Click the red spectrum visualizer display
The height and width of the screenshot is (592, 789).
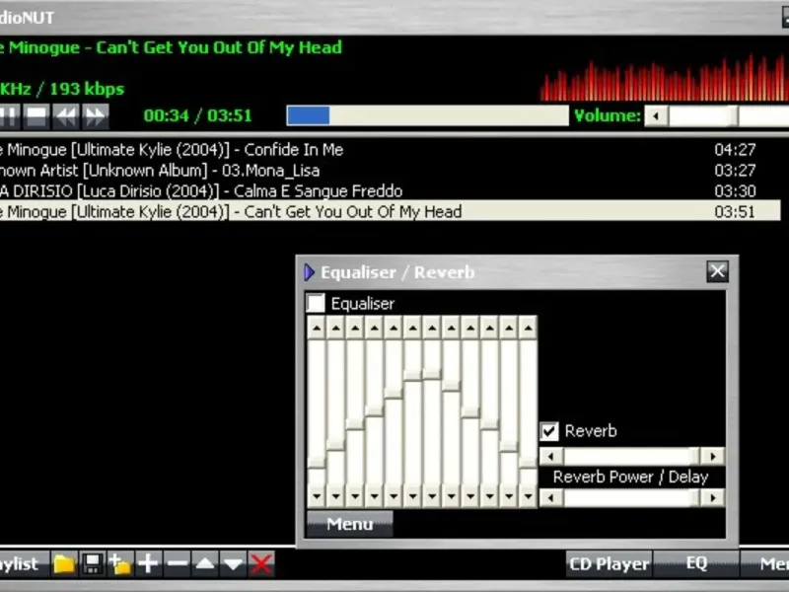coord(664,77)
